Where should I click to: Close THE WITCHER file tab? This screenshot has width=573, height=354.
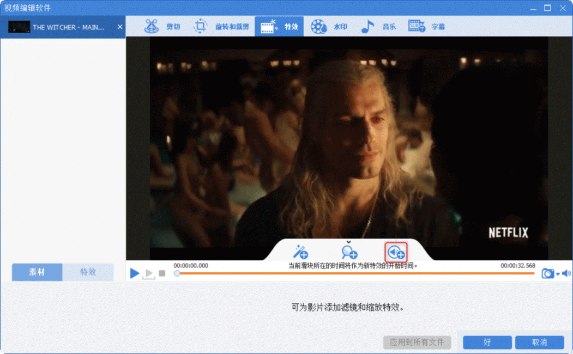pyautogui.click(x=120, y=27)
